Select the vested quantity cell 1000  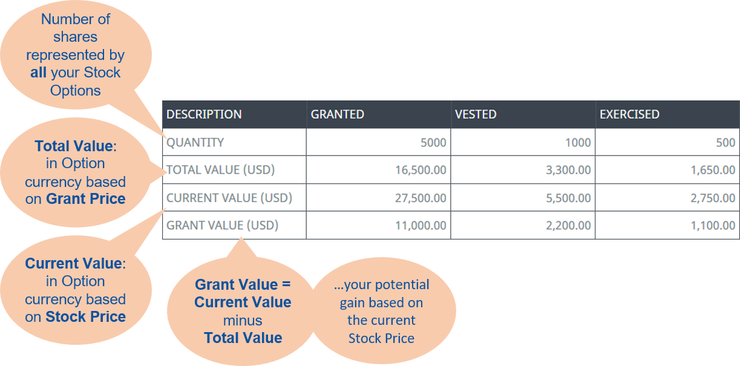(578, 143)
